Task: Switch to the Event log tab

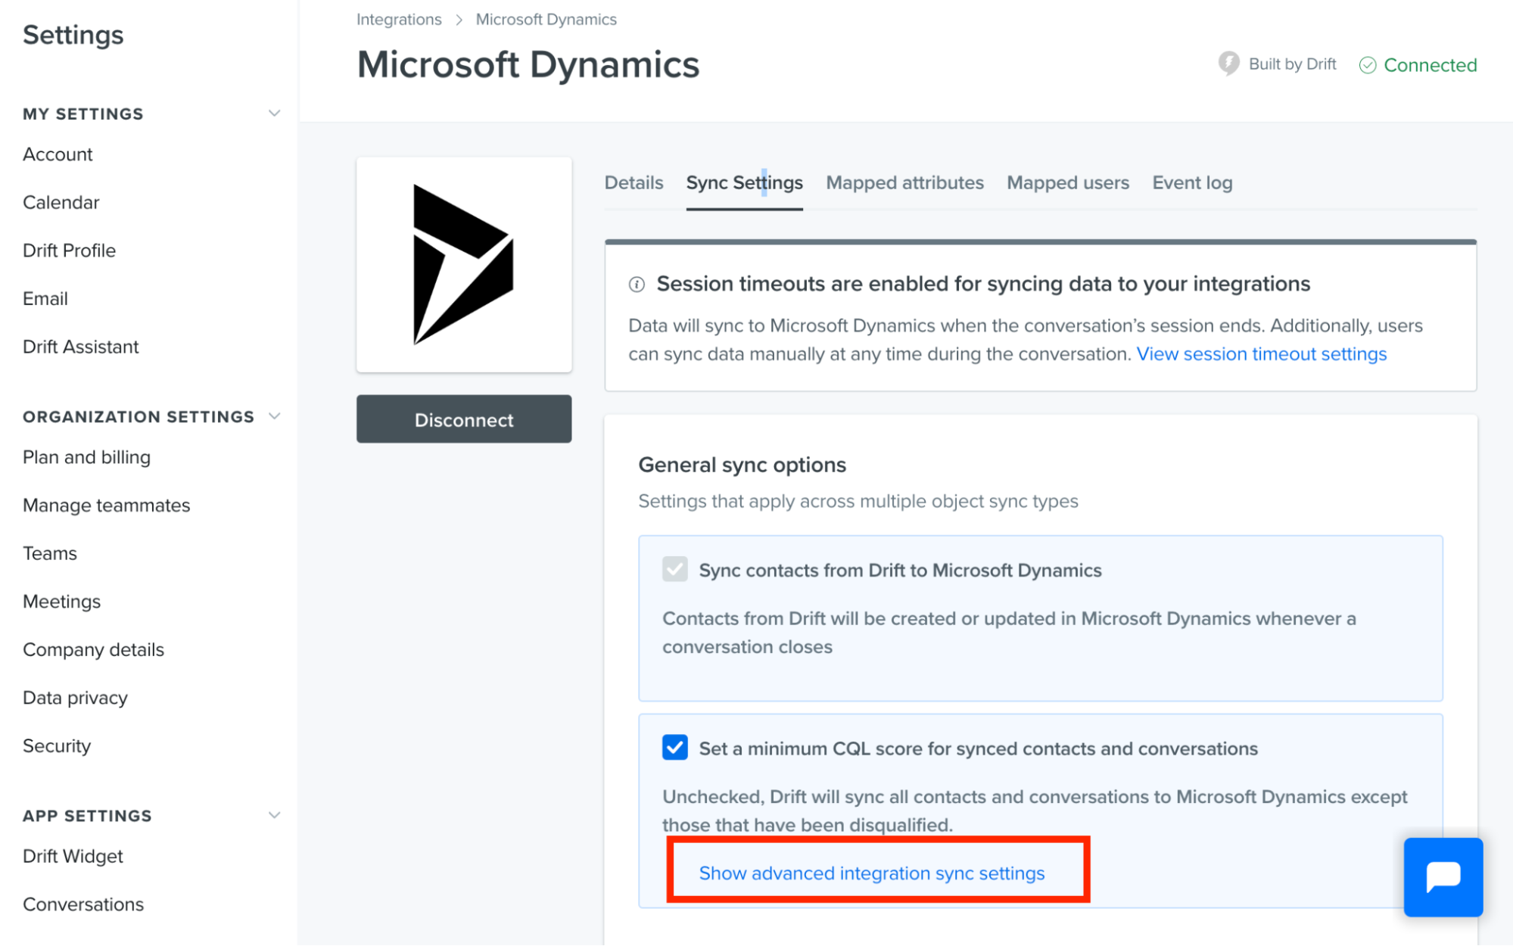Action: (x=1192, y=182)
